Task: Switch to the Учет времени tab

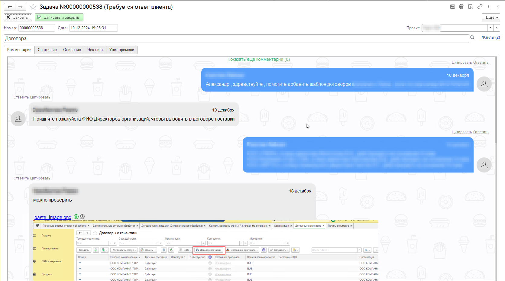Action: point(122,50)
